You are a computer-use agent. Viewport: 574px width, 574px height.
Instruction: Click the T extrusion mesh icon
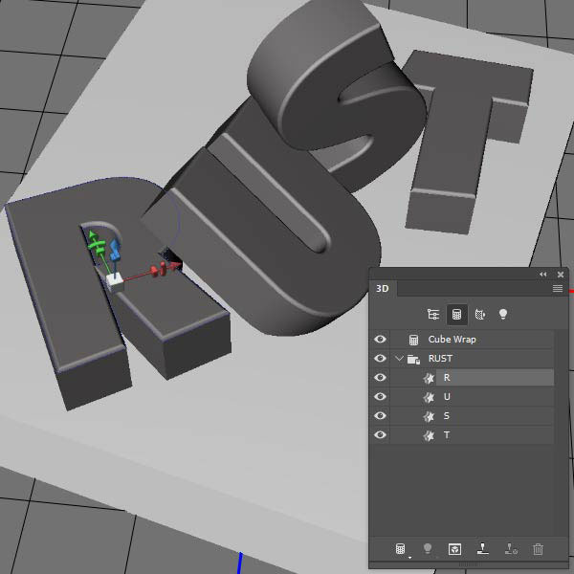(429, 435)
